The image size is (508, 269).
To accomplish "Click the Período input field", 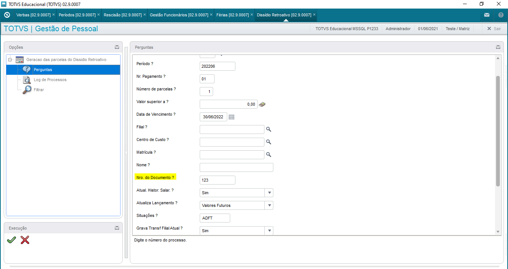I will click(x=218, y=66).
